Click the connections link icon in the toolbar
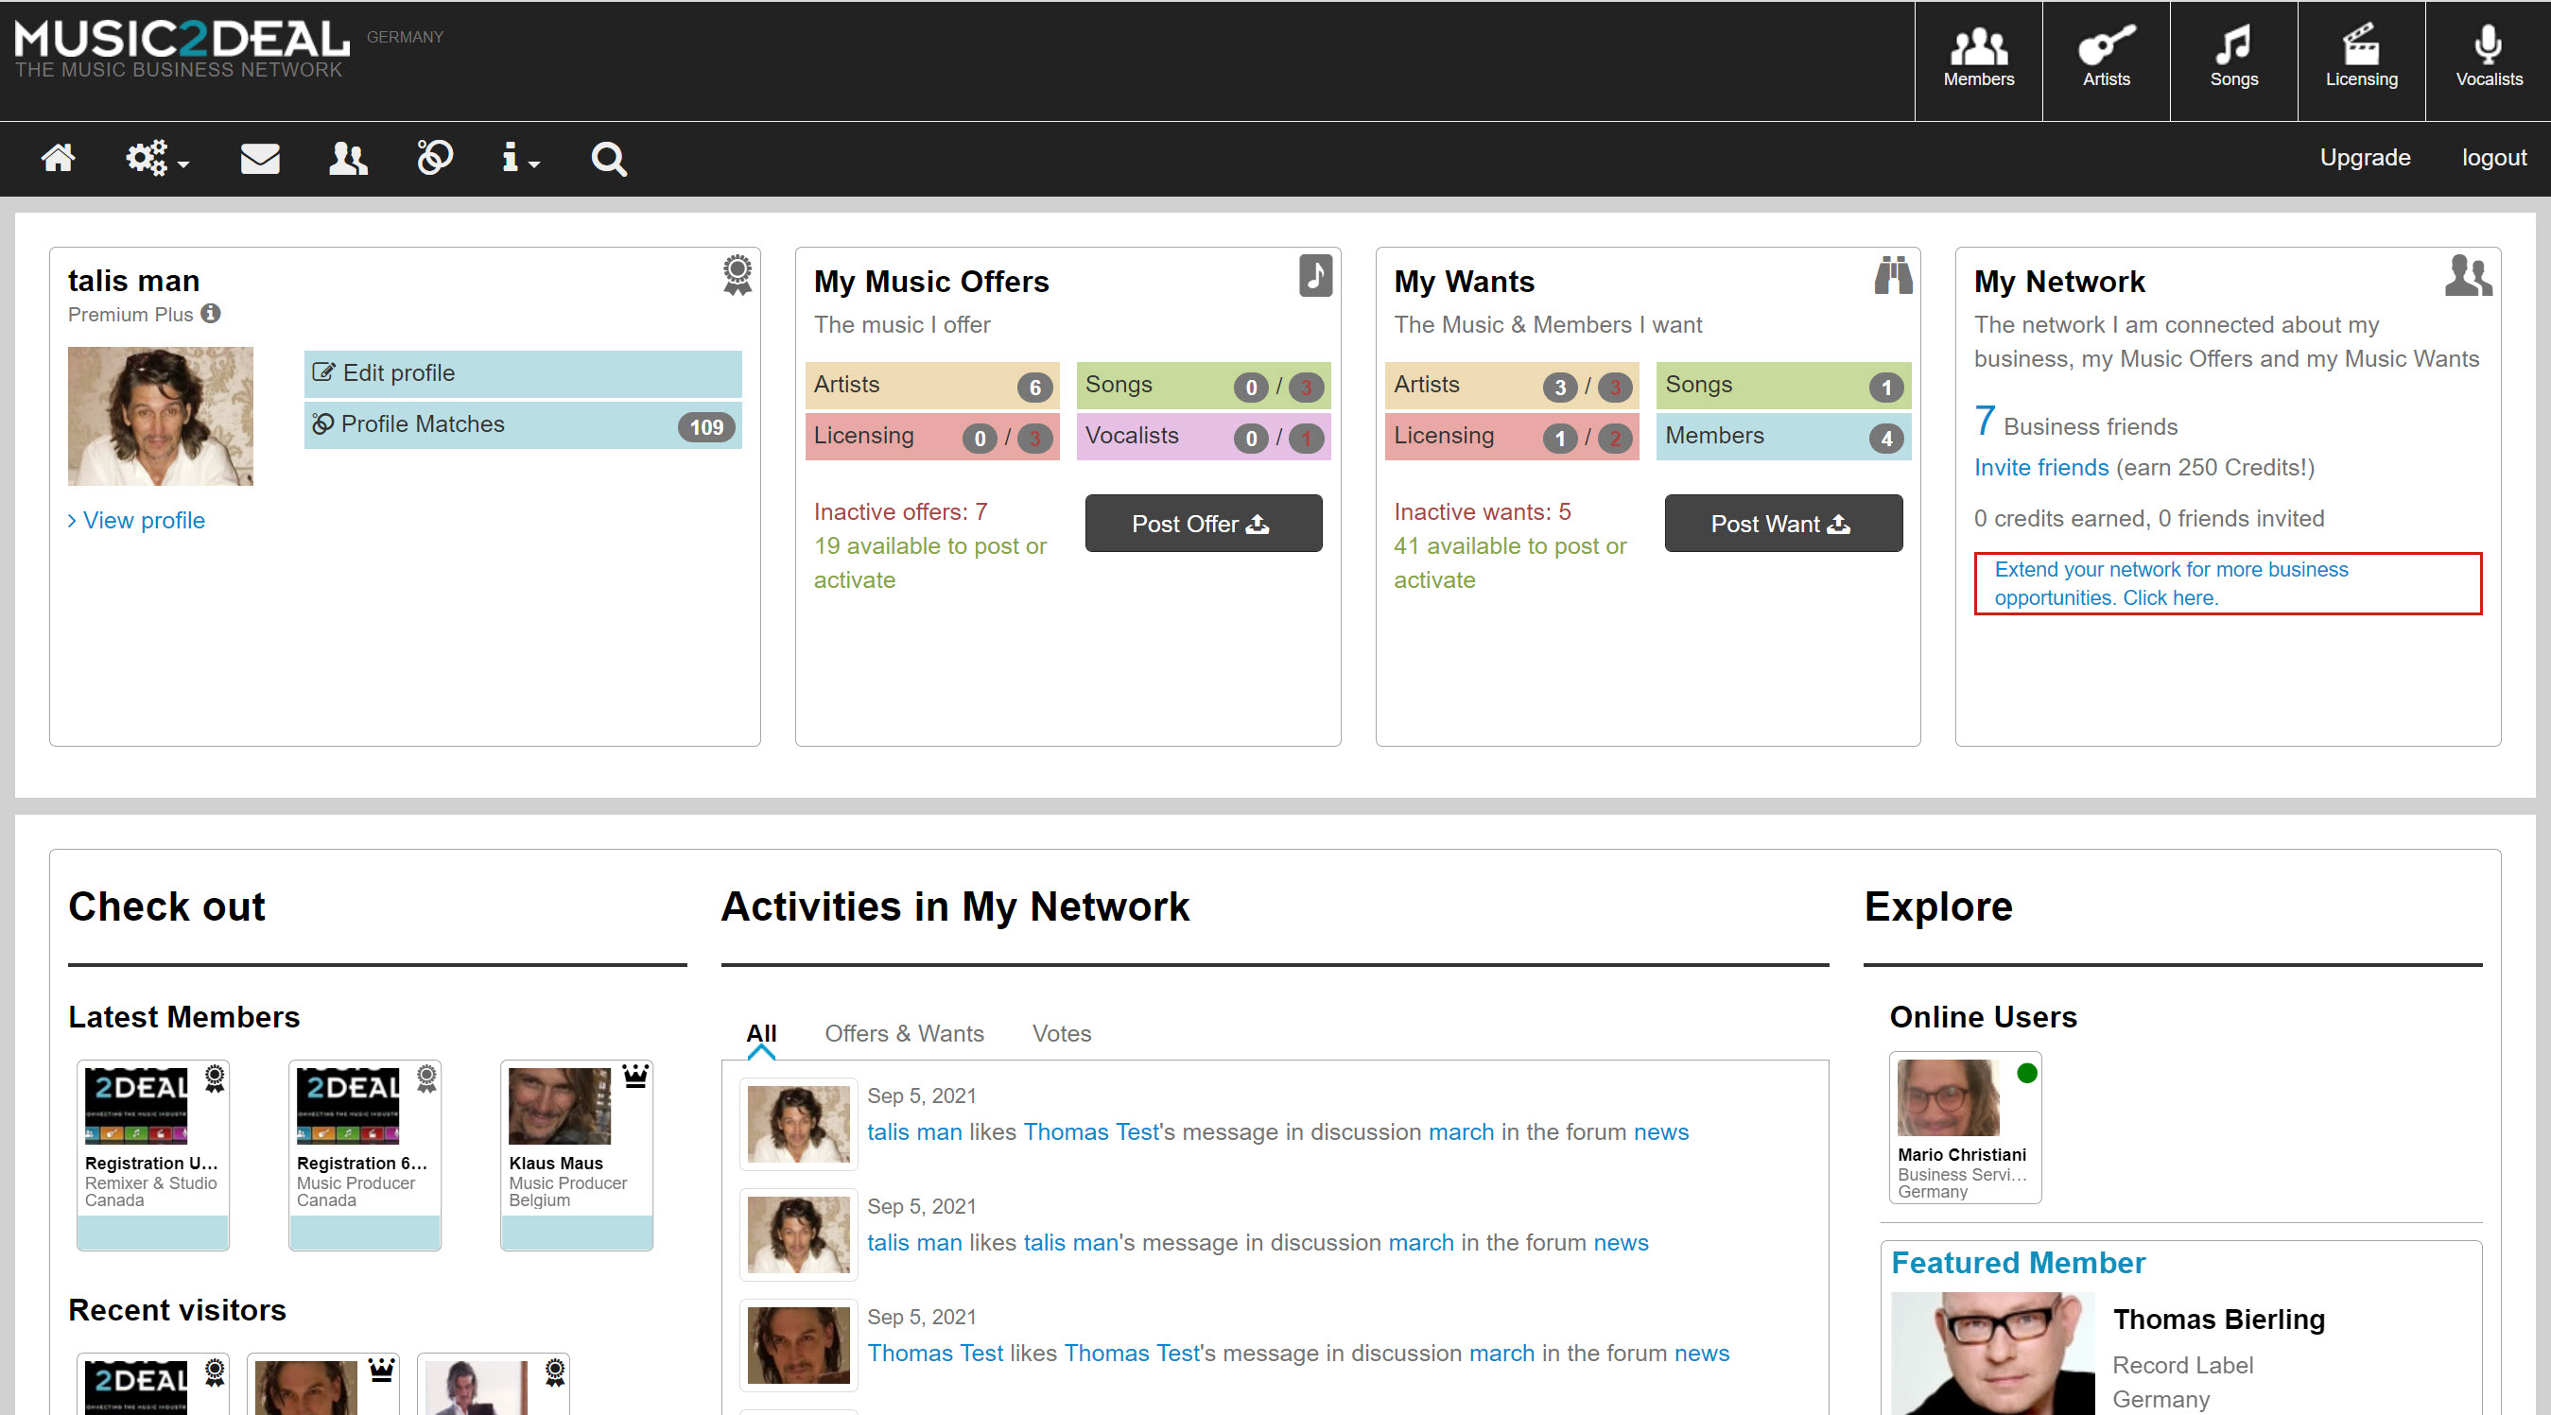 [434, 158]
